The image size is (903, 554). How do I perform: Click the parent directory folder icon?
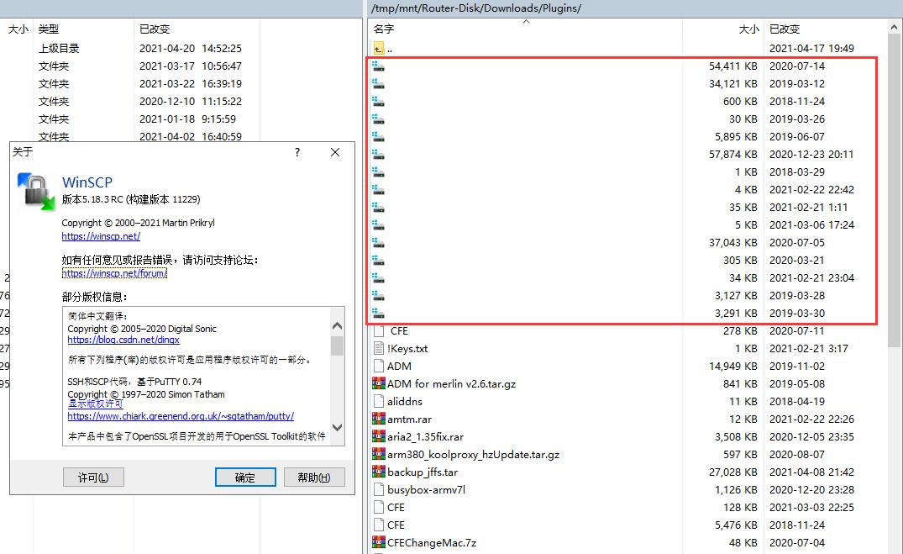click(x=378, y=49)
